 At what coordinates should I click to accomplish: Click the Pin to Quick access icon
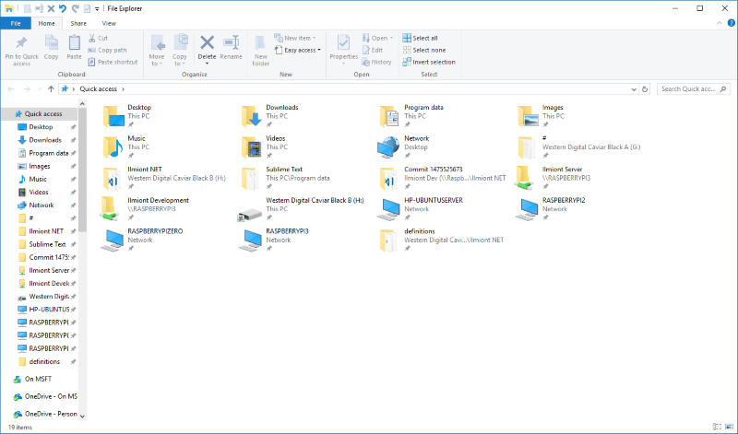[20, 43]
